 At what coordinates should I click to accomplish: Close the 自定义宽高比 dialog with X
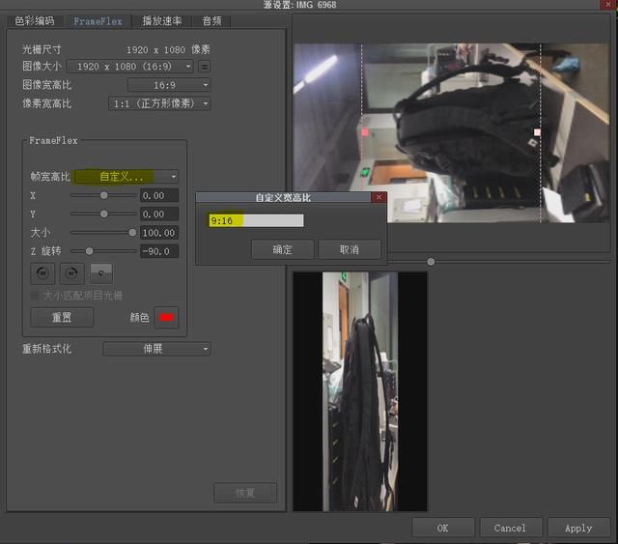[x=379, y=197]
